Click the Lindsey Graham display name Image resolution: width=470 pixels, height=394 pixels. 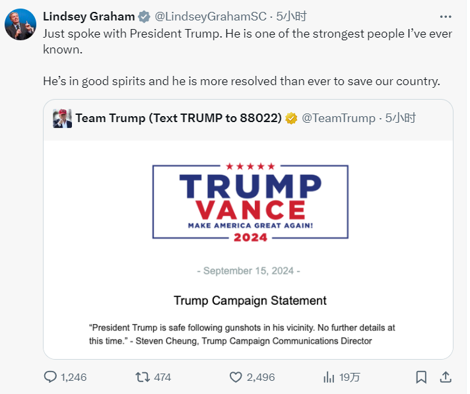point(88,16)
